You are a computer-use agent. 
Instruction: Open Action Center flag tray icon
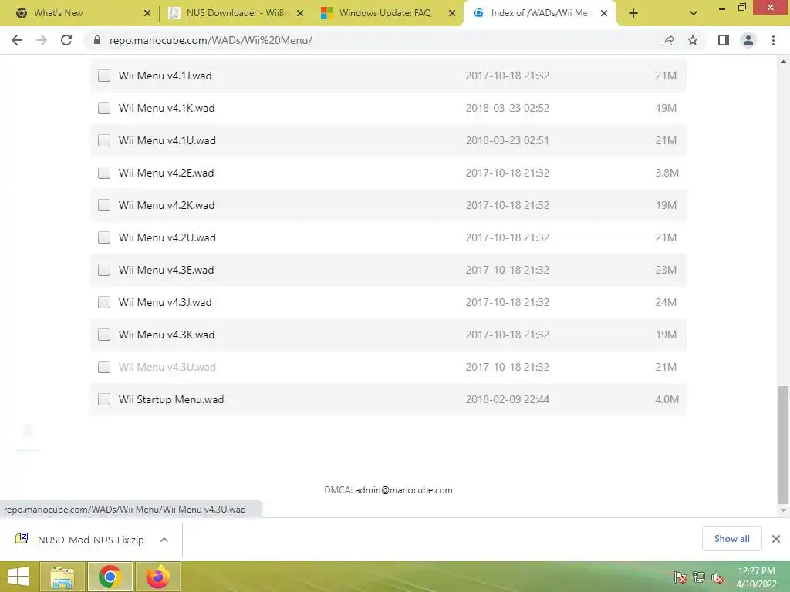(x=680, y=577)
